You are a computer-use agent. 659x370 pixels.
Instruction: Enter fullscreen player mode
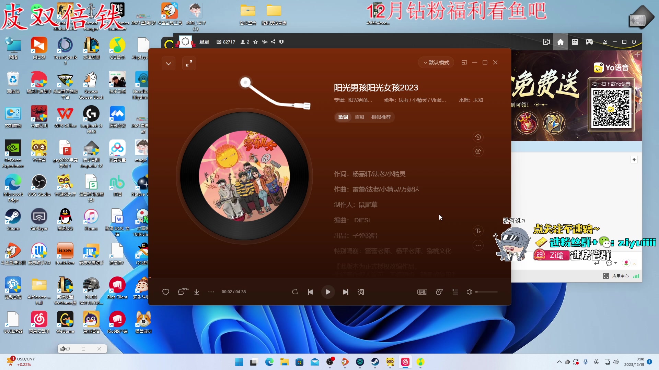point(189,63)
